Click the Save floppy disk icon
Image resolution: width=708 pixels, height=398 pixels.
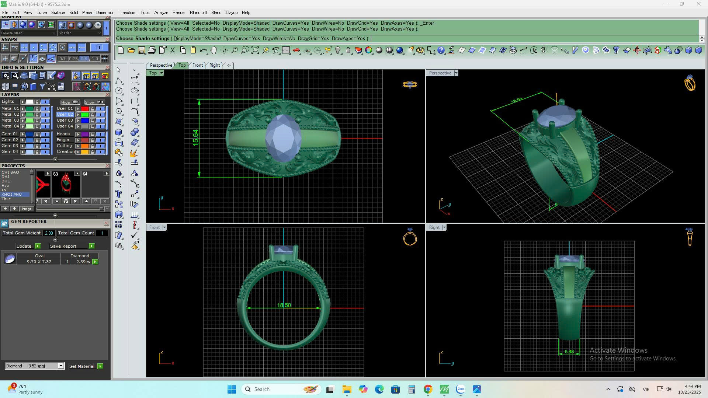[x=141, y=50]
